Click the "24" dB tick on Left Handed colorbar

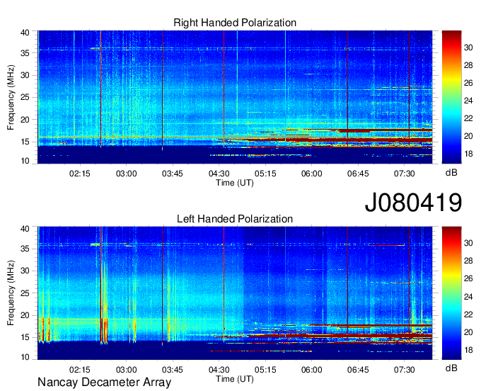point(468,297)
